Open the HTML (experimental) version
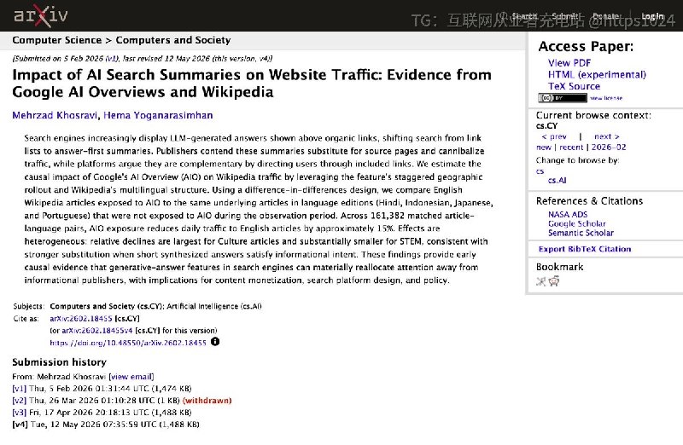 (597, 74)
